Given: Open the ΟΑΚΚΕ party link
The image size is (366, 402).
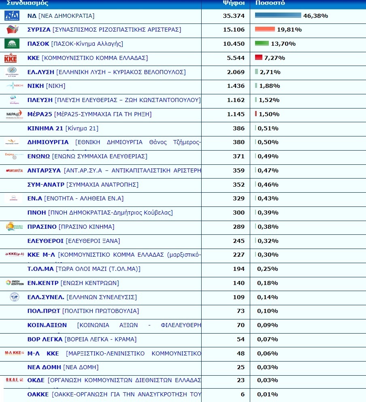Looking at the screenshot, I should click(114, 394).
